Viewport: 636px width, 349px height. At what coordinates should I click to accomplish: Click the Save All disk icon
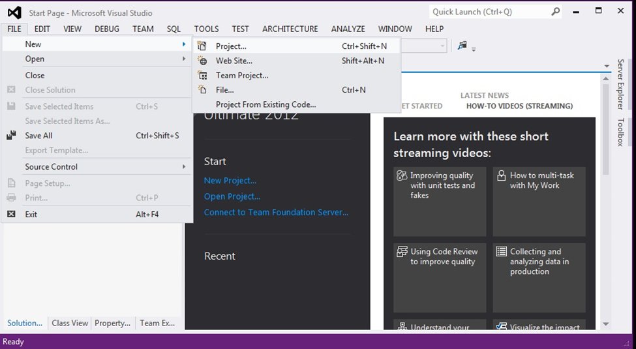point(11,136)
